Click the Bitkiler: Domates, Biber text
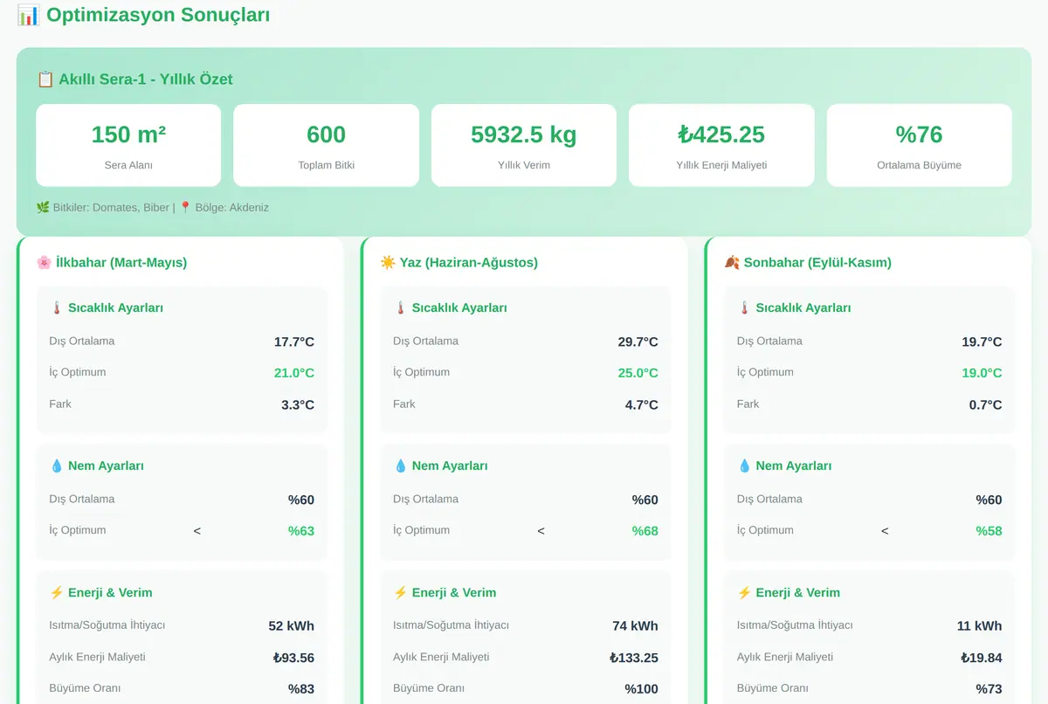1048x704 pixels. coord(111,208)
